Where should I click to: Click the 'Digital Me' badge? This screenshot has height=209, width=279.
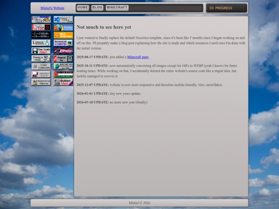tap(64, 59)
